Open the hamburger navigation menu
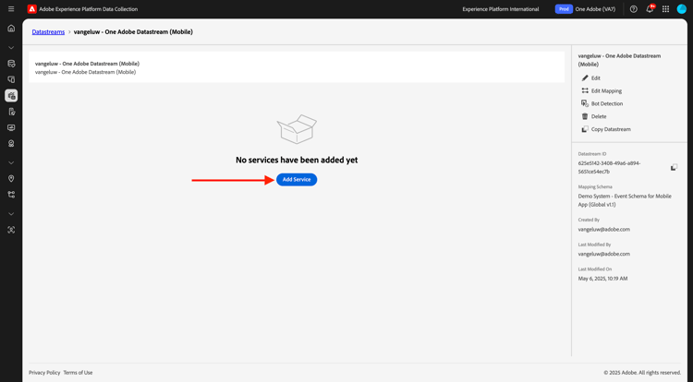 click(x=11, y=9)
